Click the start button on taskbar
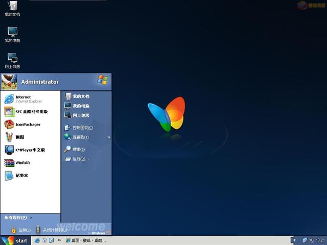 tap(15, 240)
